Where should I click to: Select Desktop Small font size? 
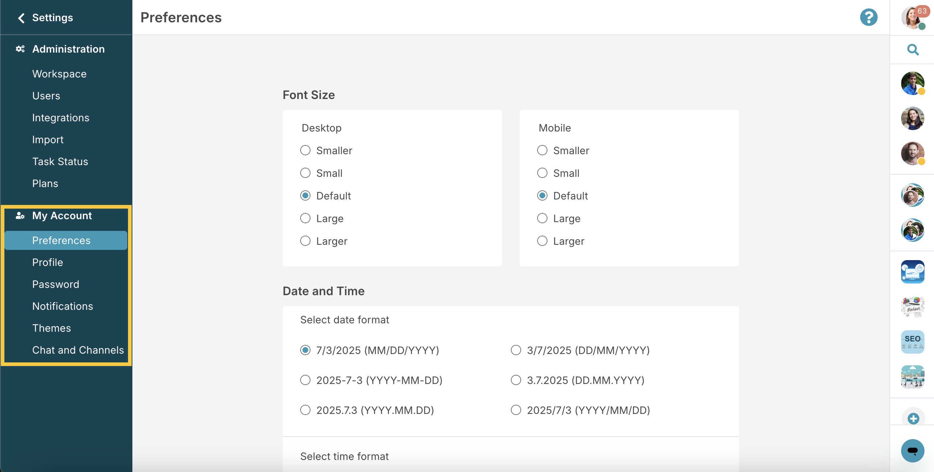coord(305,173)
